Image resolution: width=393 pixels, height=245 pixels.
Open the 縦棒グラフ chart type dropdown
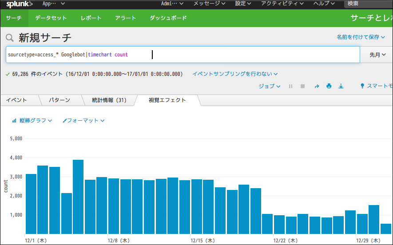click(32, 120)
